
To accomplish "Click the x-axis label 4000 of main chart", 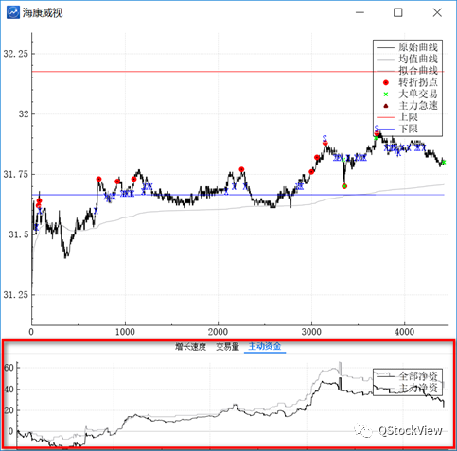I will point(404,332).
